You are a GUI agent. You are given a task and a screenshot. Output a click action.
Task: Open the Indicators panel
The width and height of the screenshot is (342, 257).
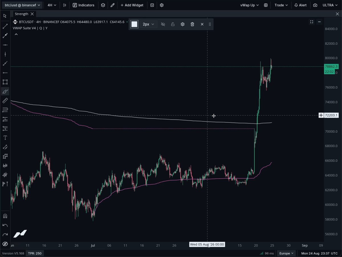84,5
